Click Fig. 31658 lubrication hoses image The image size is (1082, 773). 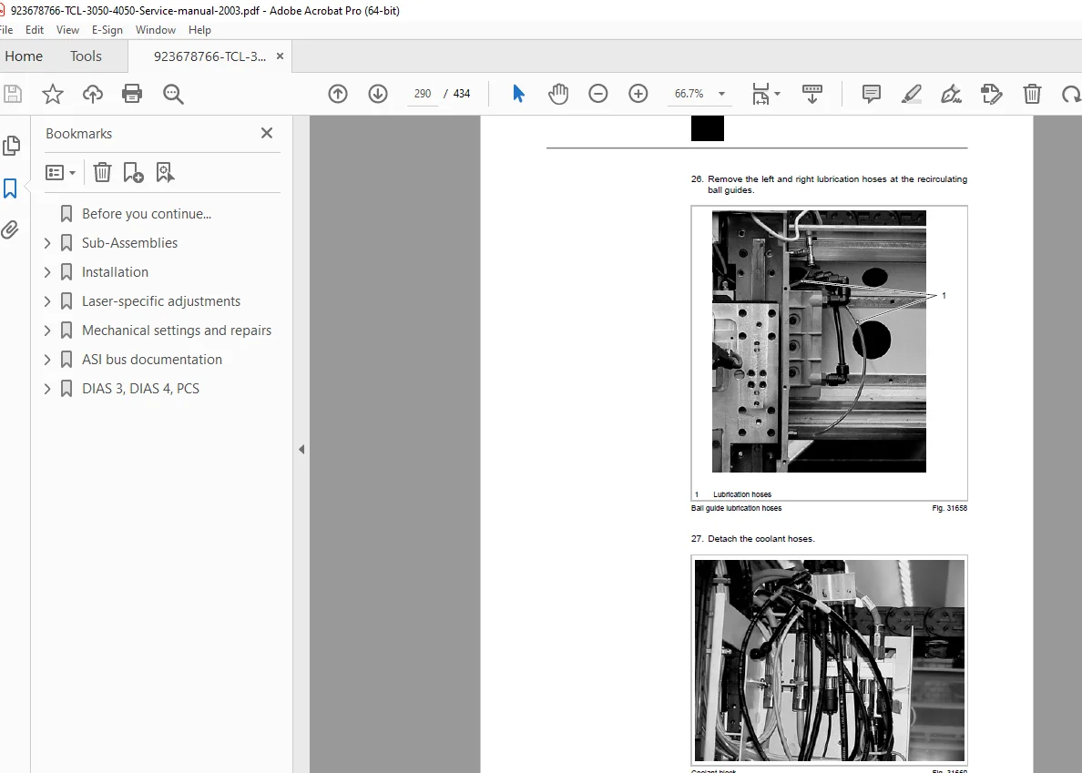point(819,341)
